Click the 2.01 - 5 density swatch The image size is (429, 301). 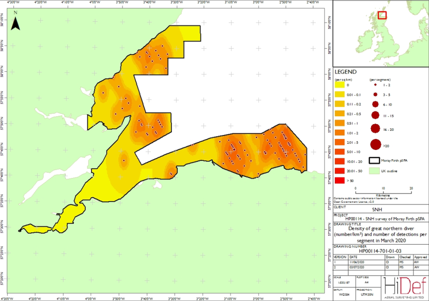point(340,142)
